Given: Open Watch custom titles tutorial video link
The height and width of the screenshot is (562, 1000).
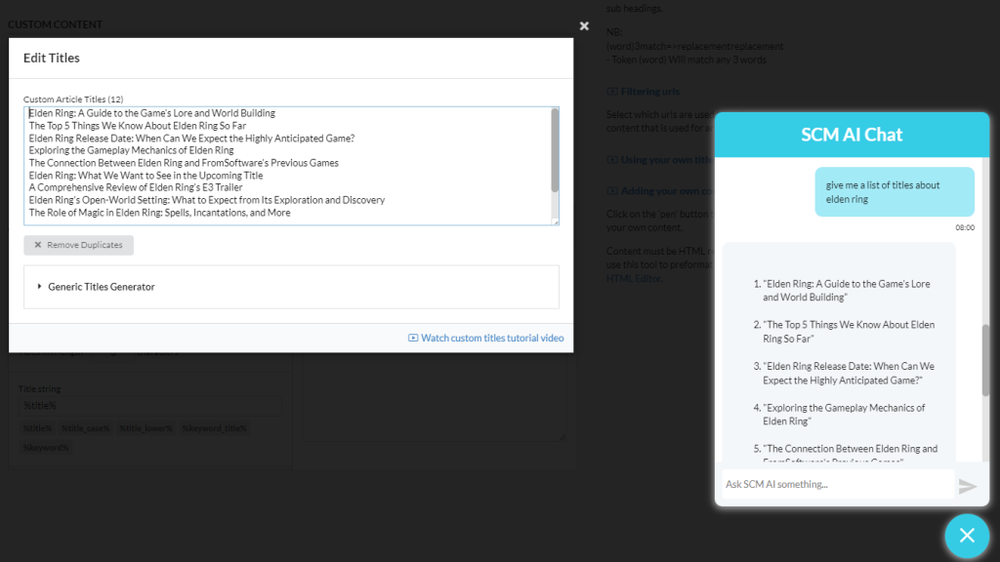Looking at the screenshot, I should tap(492, 338).
